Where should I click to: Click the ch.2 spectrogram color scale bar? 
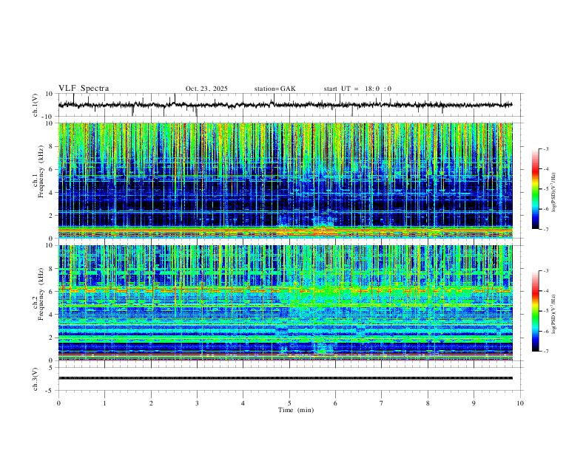click(x=535, y=311)
